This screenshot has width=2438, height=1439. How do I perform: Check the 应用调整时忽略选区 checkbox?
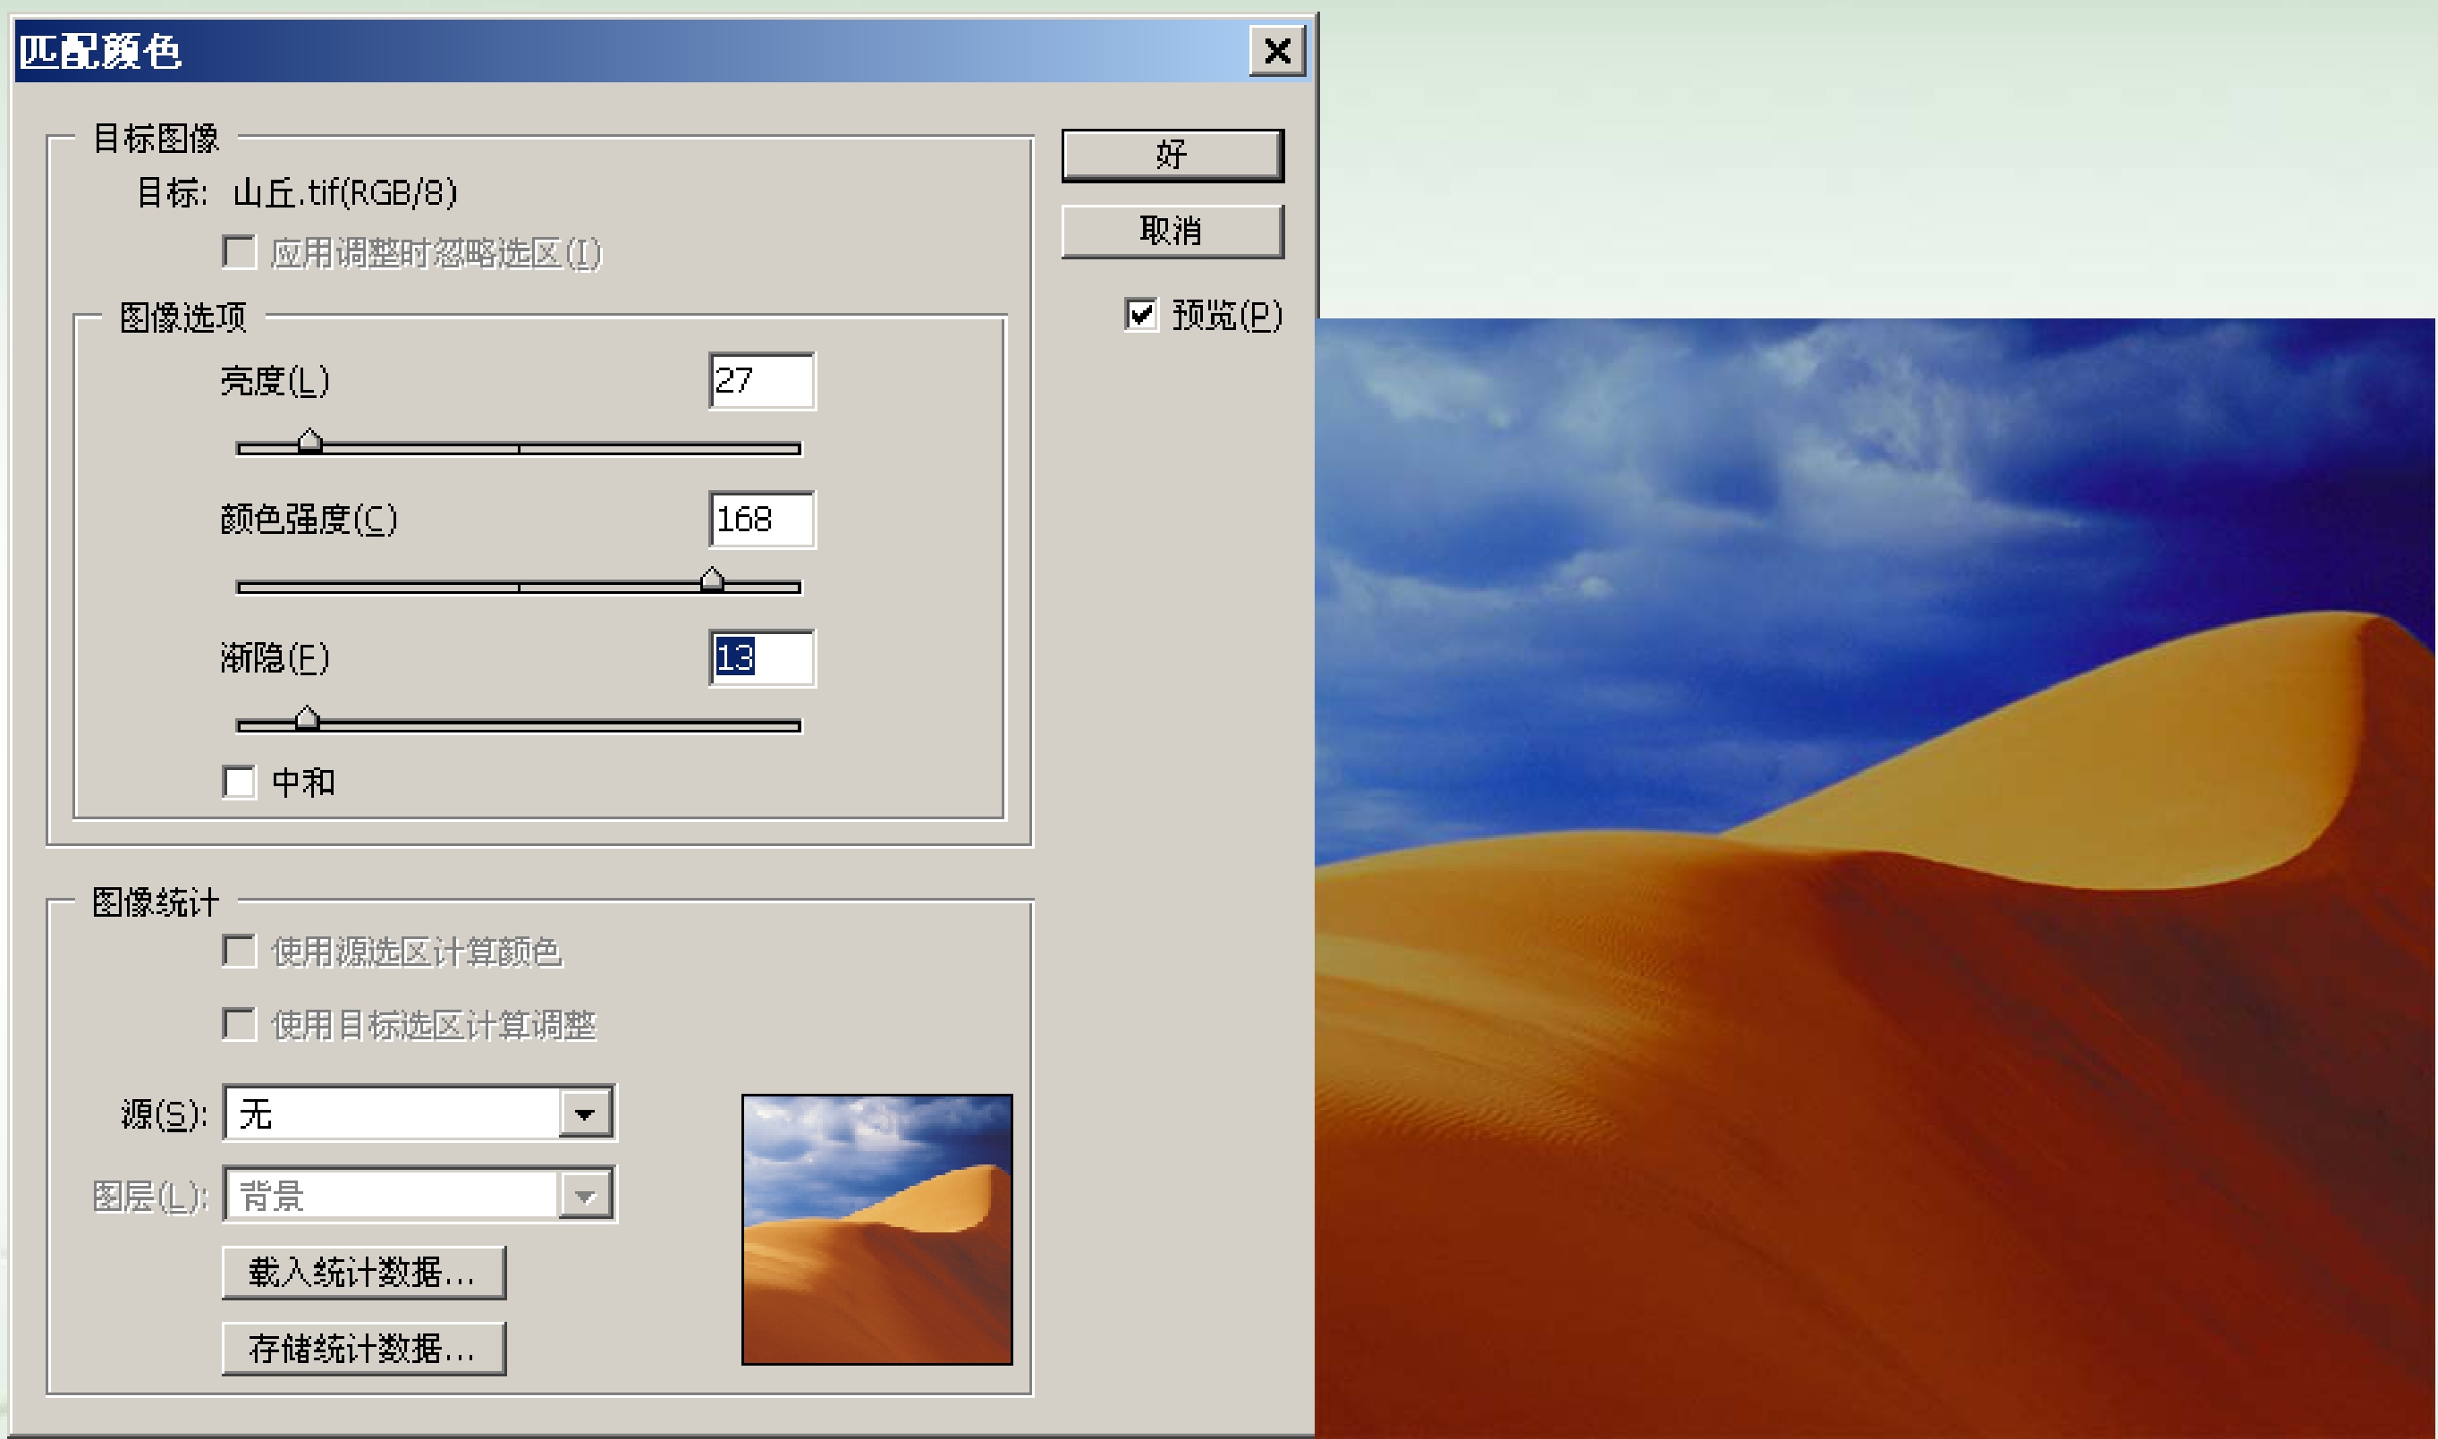point(240,252)
